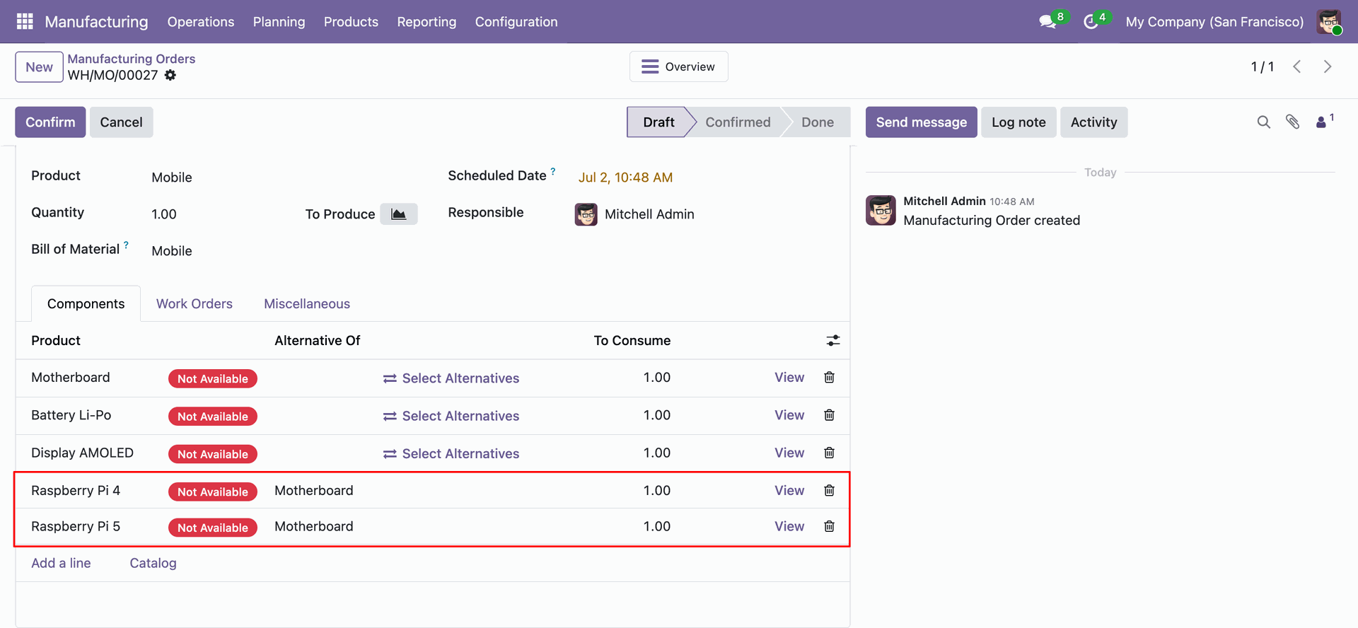The width and height of the screenshot is (1358, 628).
Task: Go to next record arrow
Action: coord(1328,66)
